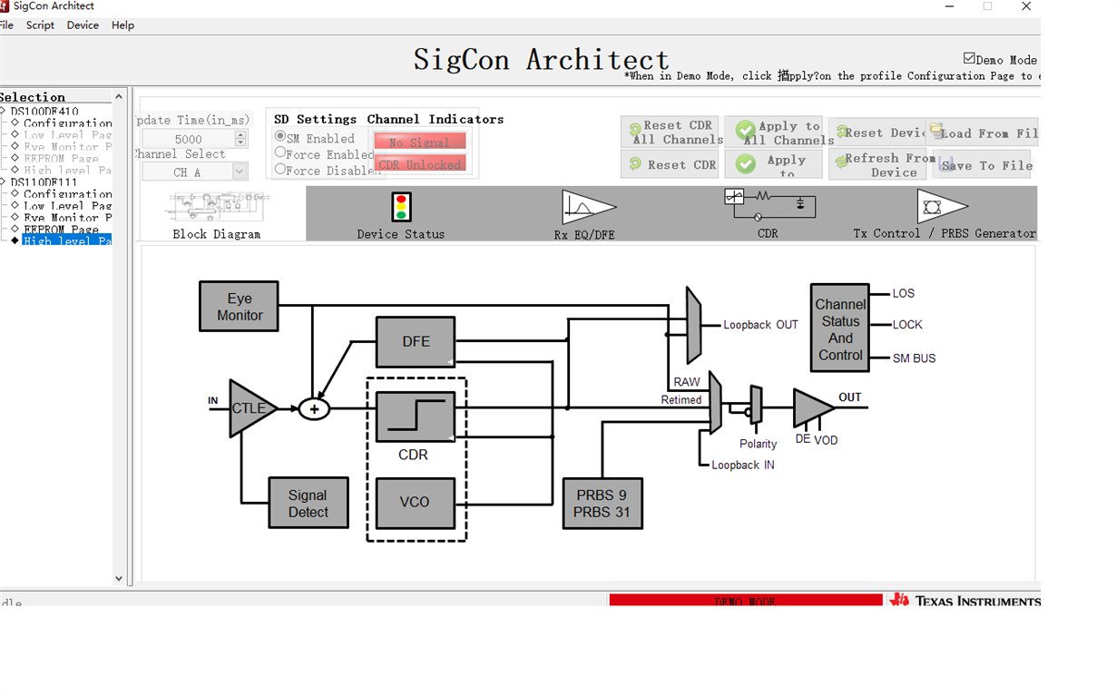The width and height of the screenshot is (1116, 696).
Task: Increment the Update Time stepper up arrow
Action: [x=240, y=134]
